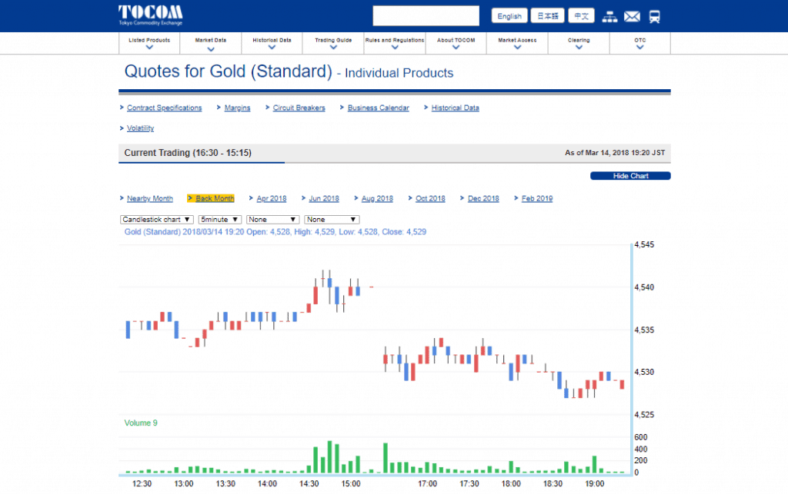788x494 pixels.
Task: Click the Current Trading (16:30 - 15:15) heading
Action: (188, 153)
